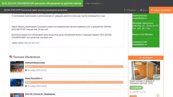Viewport: 173px width, 97px height.
Task: Click the plus icon on Подать объявление
Action: [152, 10]
